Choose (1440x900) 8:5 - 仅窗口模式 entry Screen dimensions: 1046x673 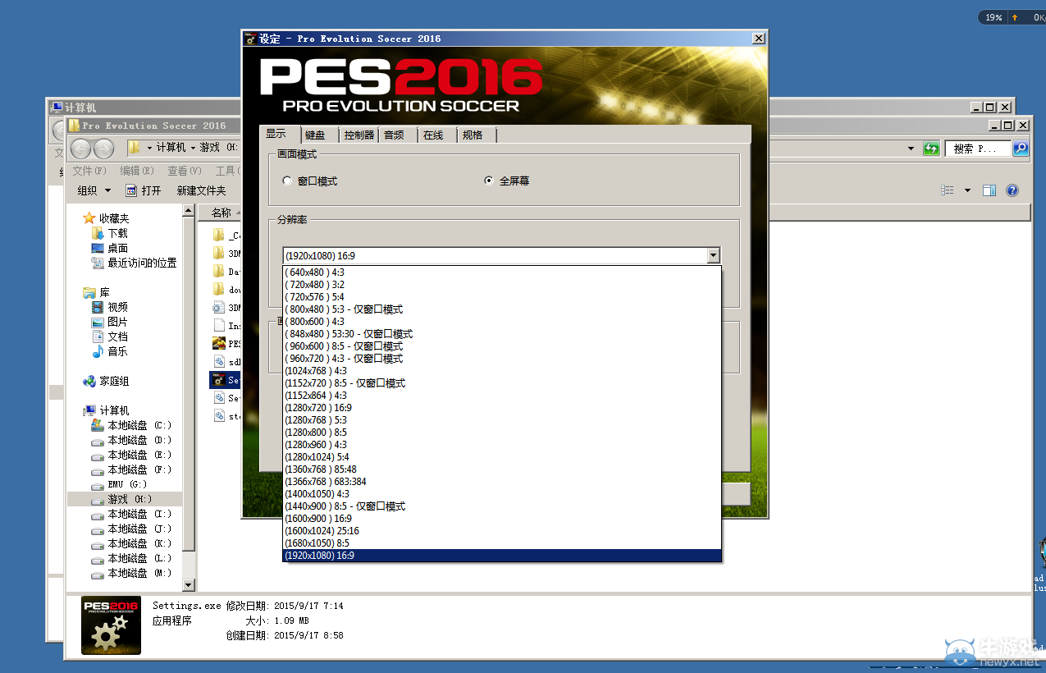point(501,506)
